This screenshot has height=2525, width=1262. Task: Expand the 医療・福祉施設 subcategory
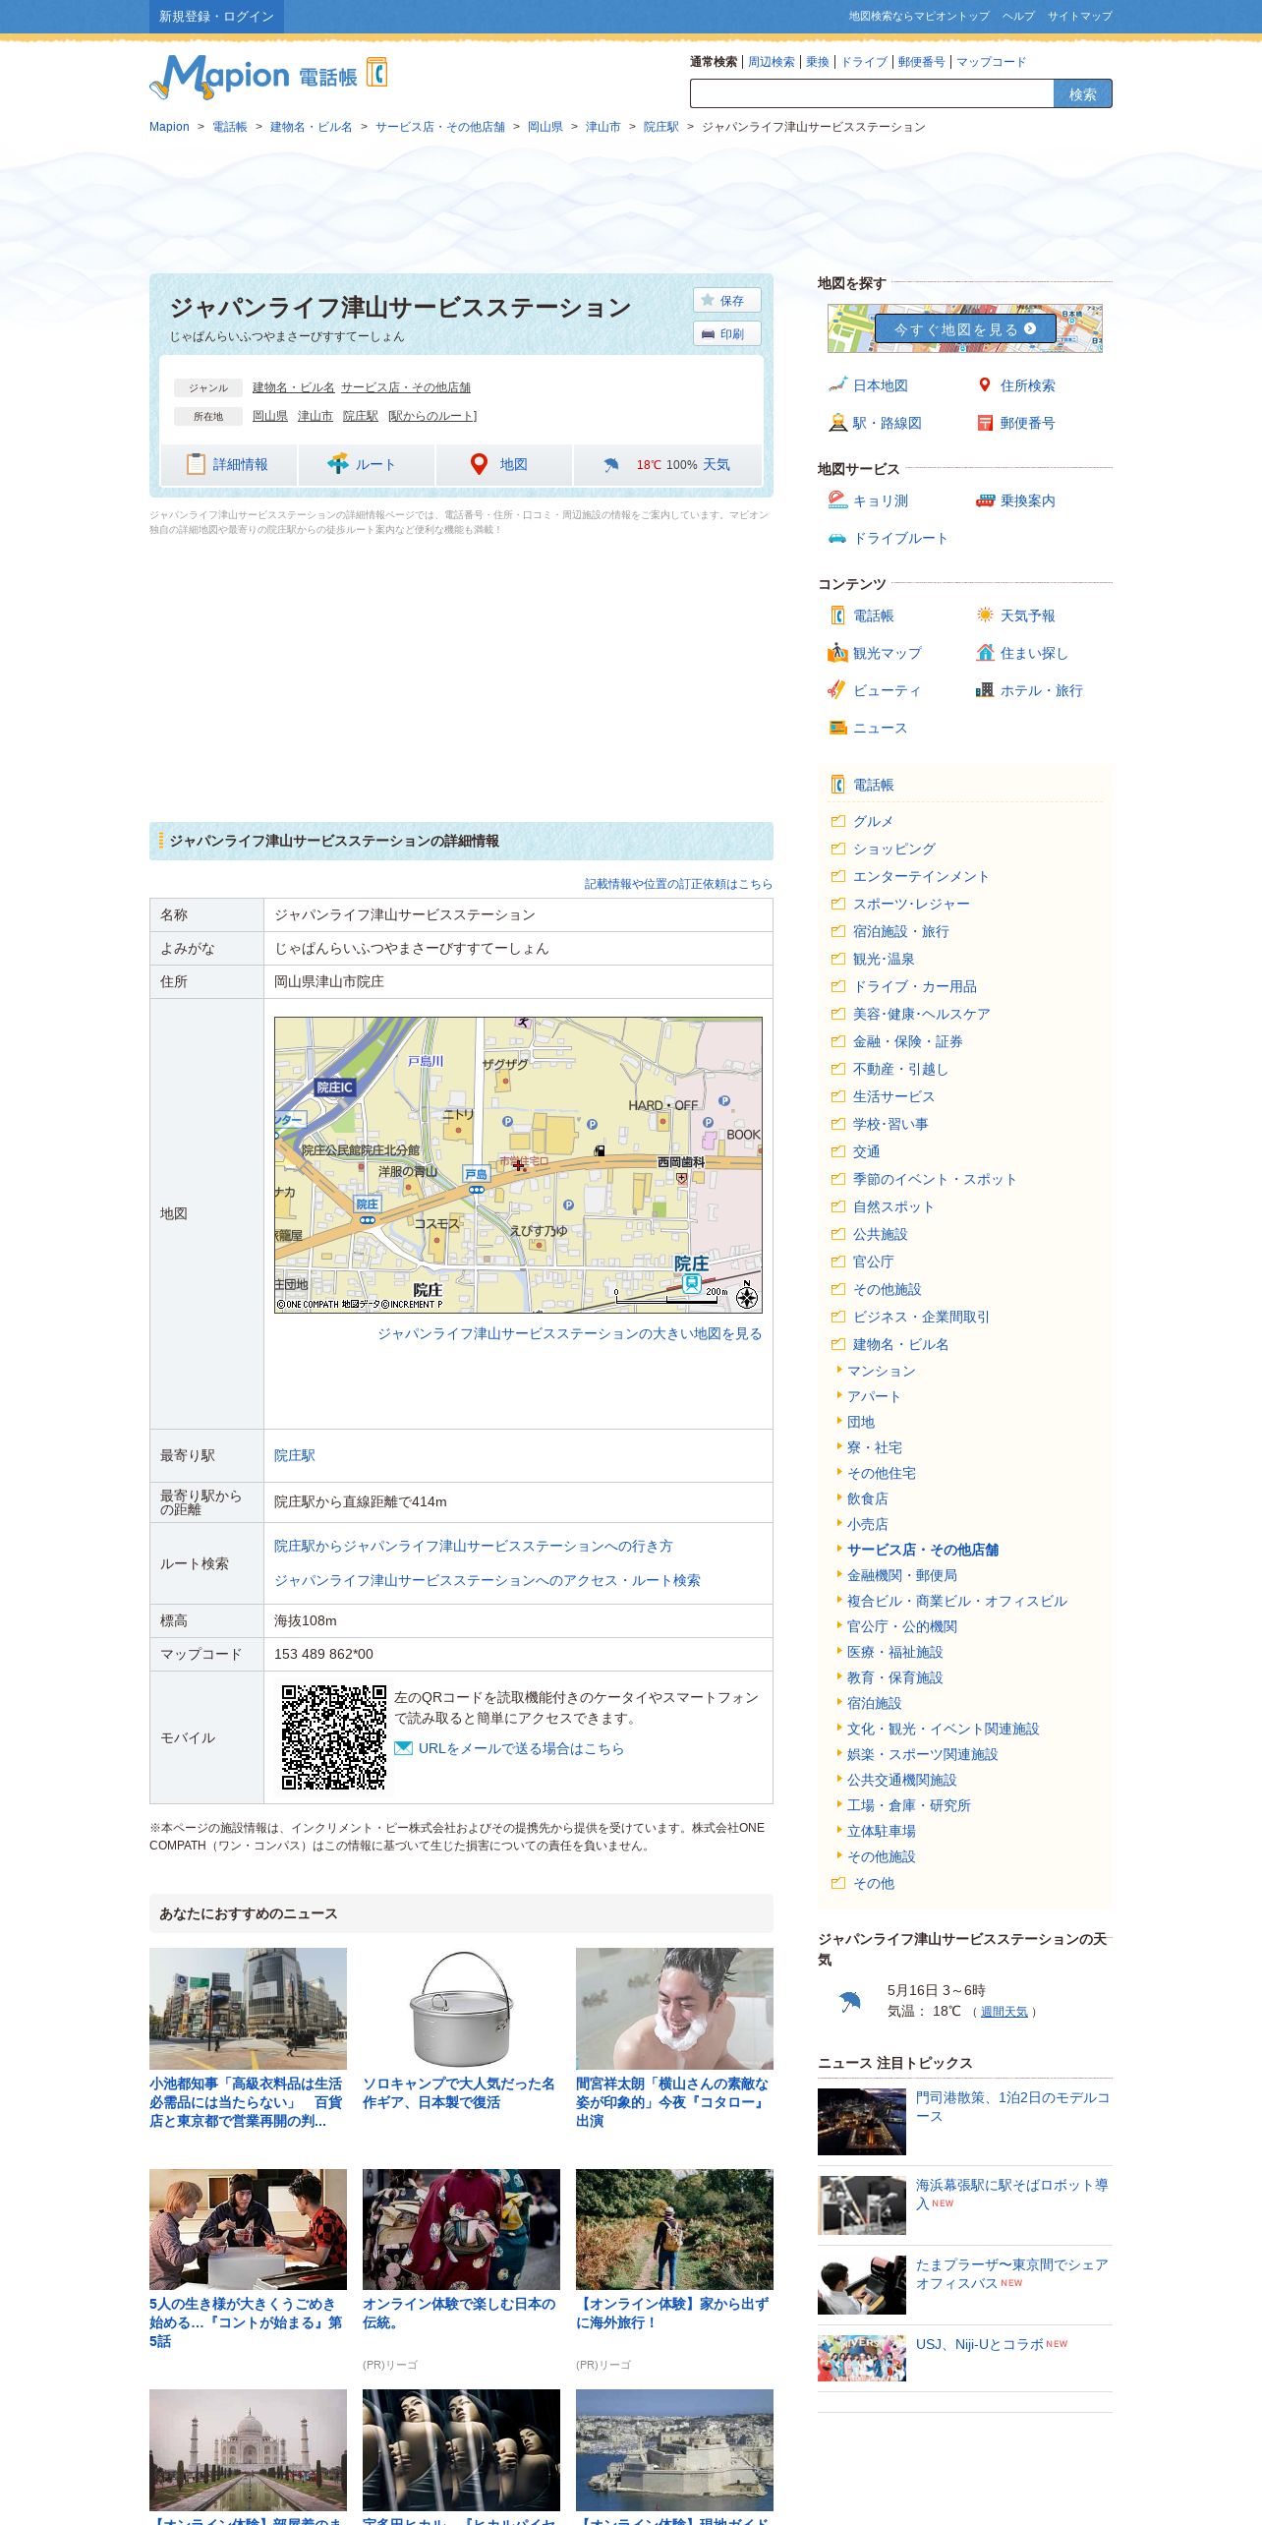(894, 1652)
